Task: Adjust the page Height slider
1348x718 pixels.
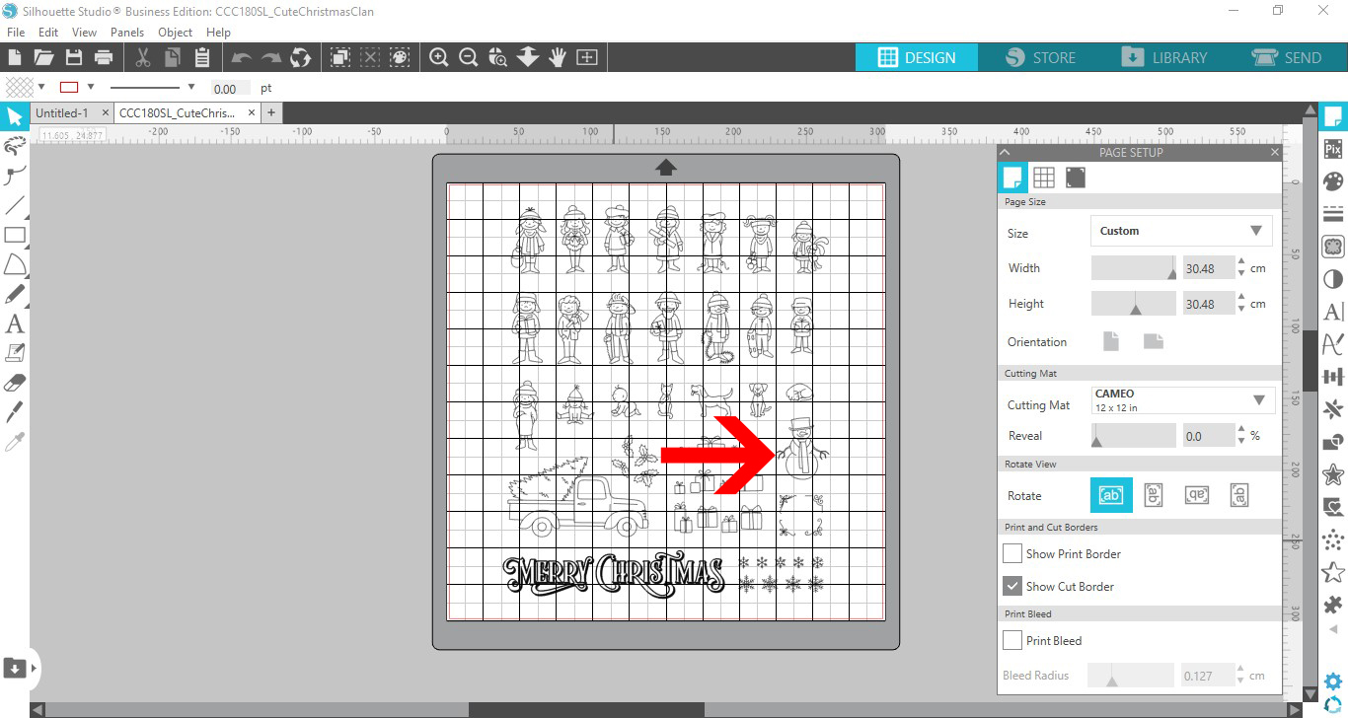Action: point(1133,303)
